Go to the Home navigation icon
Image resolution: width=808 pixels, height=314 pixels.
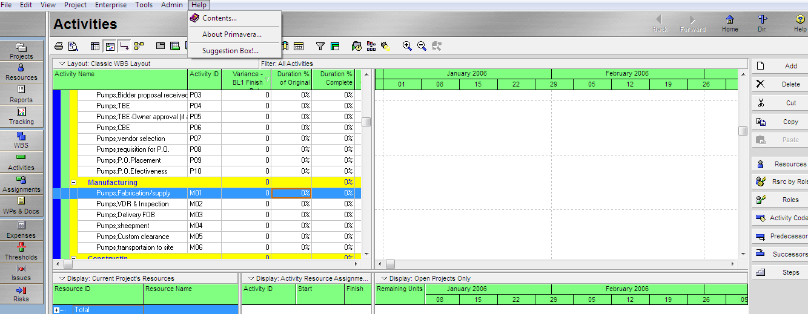[x=730, y=23]
